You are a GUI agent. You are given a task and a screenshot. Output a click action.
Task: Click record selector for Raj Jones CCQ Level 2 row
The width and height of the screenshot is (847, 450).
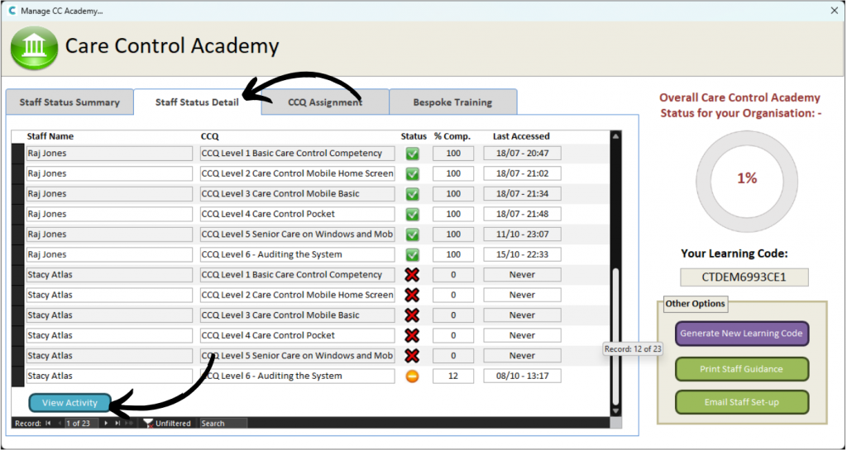[18, 173]
